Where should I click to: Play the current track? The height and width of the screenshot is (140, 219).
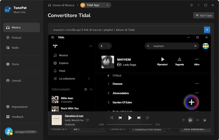click(130, 118)
